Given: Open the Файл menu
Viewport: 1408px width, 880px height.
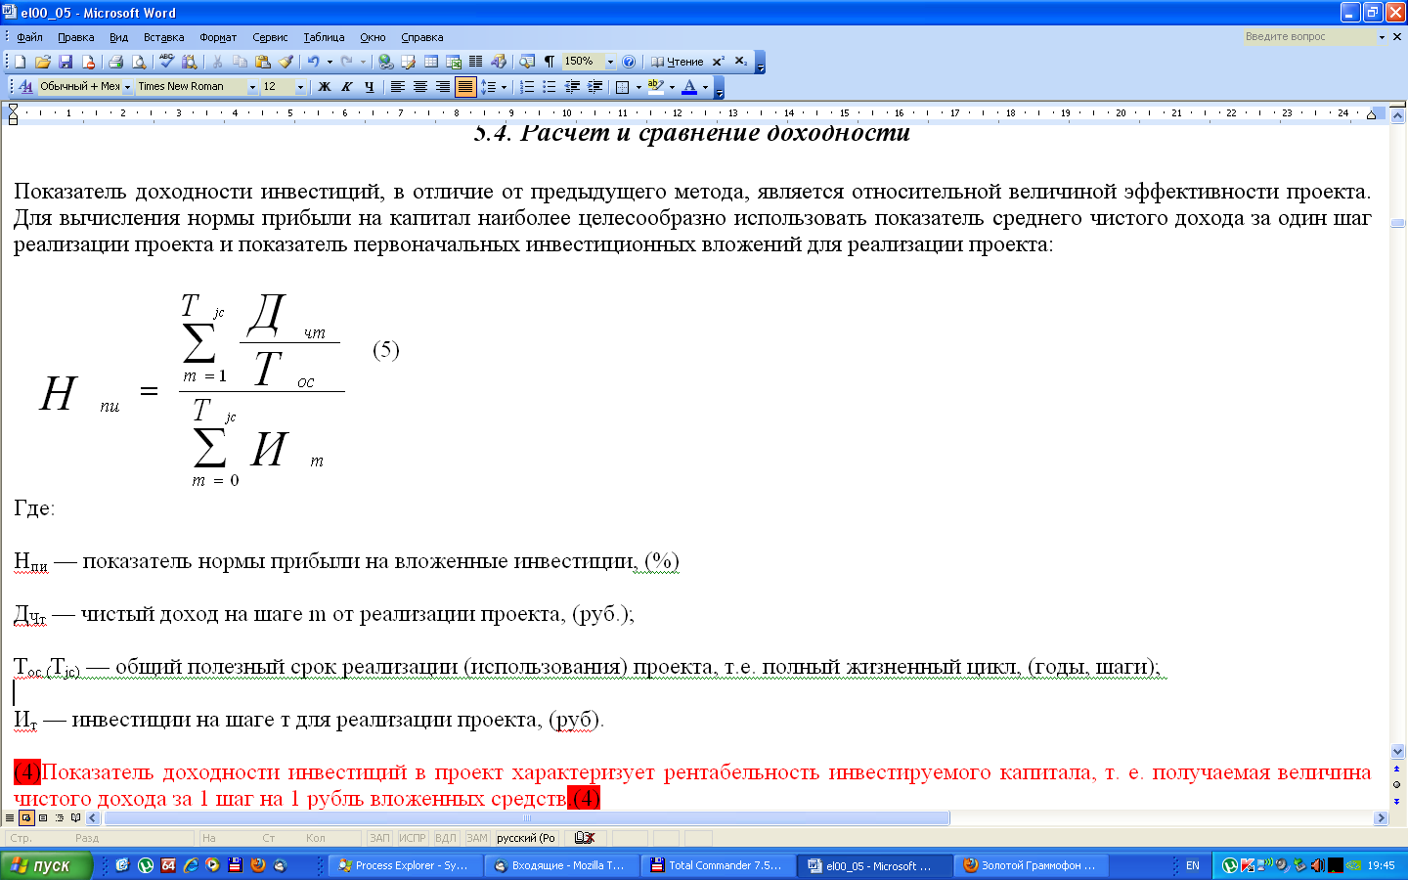Looking at the screenshot, I should 29,37.
